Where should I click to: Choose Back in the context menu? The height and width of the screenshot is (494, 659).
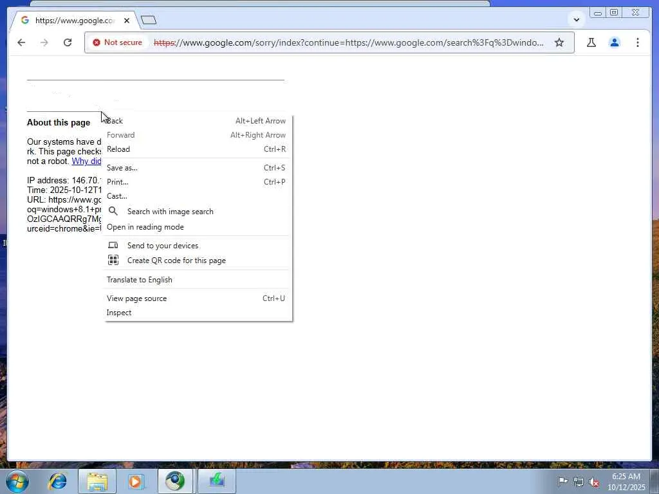(198, 121)
